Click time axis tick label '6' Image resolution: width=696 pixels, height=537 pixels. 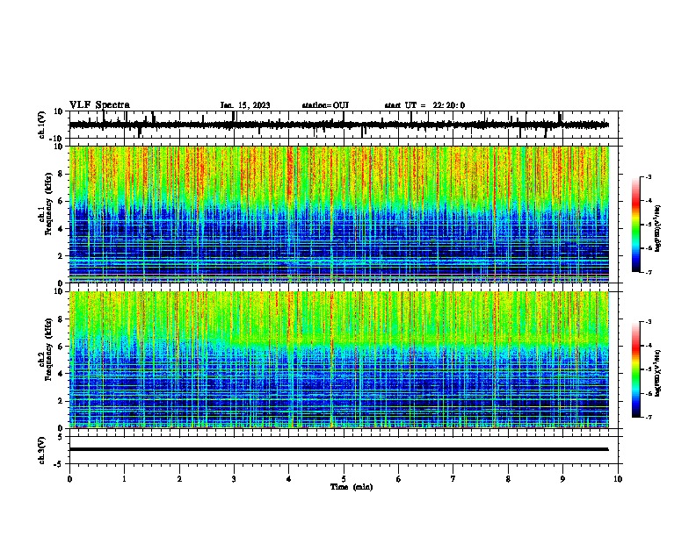(398, 479)
